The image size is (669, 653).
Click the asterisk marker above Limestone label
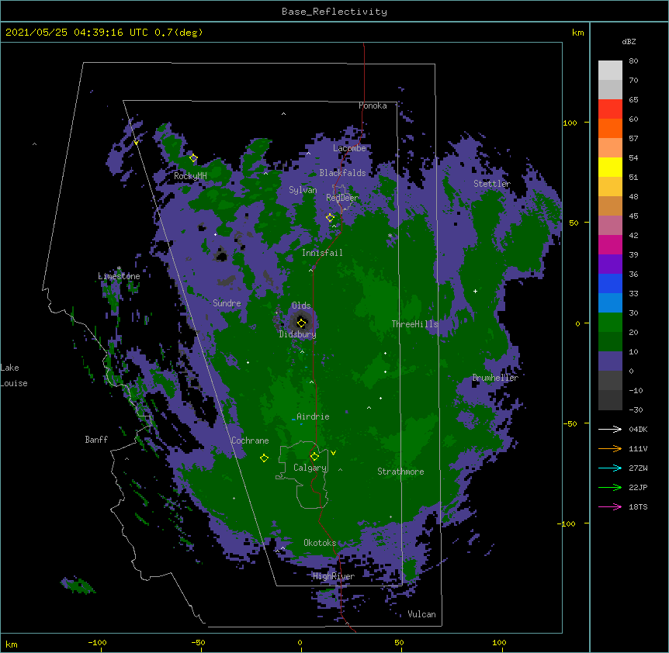[x=119, y=268]
